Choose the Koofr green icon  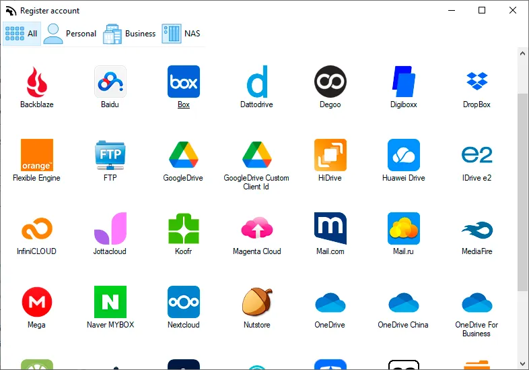point(184,228)
